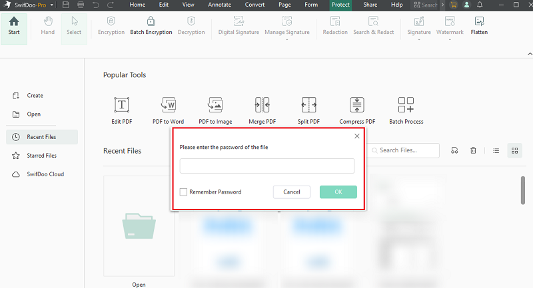
Task: Open the notifications bell
Action: (480, 5)
